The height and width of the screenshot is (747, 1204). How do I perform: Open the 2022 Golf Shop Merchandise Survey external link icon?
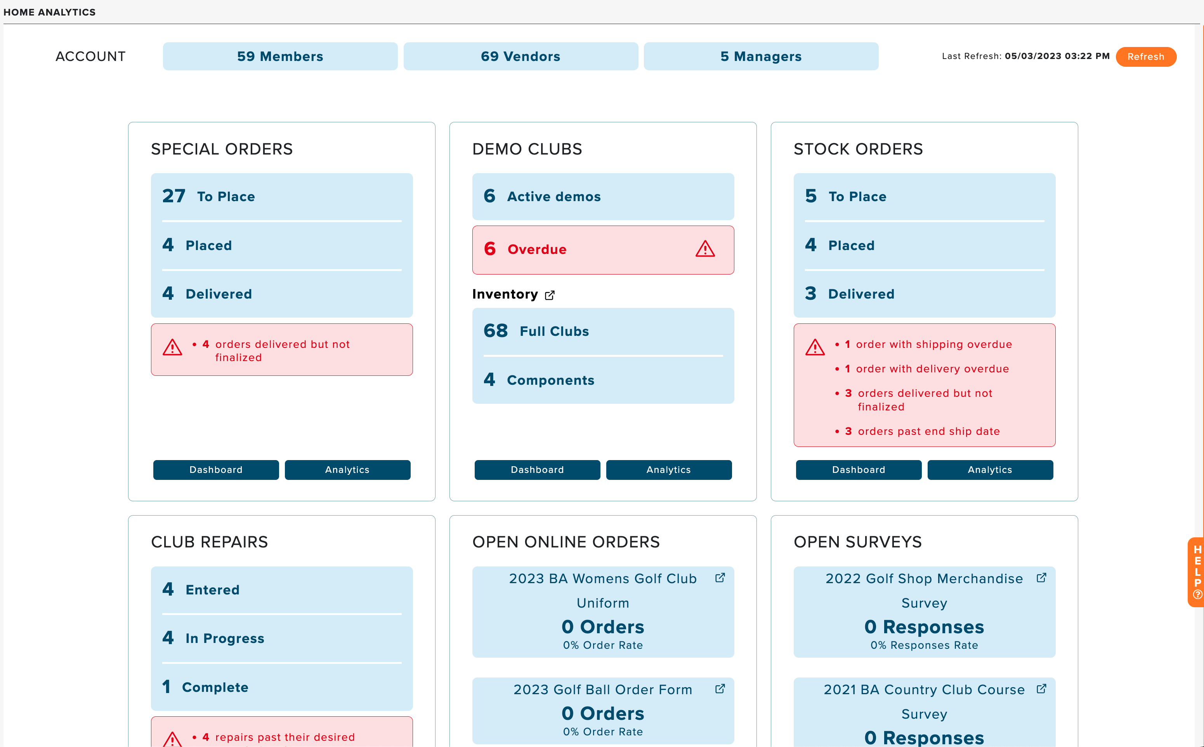[1041, 578]
